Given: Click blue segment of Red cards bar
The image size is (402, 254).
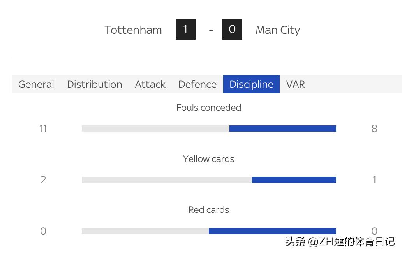Looking at the screenshot, I should point(272,231).
